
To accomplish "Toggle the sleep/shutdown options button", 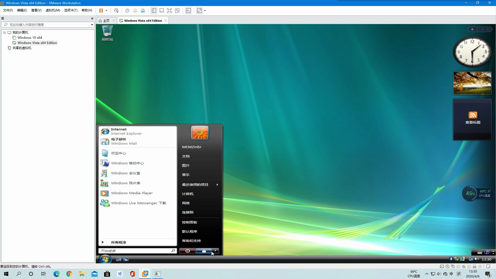I will 216,251.
